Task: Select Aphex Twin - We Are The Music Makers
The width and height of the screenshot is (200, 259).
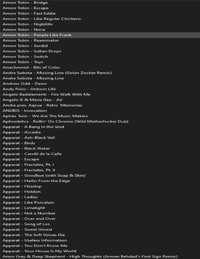Action: click(45, 116)
